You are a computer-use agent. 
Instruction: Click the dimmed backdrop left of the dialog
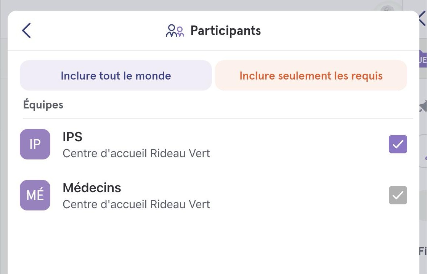pyautogui.click(x=3, y=163)
